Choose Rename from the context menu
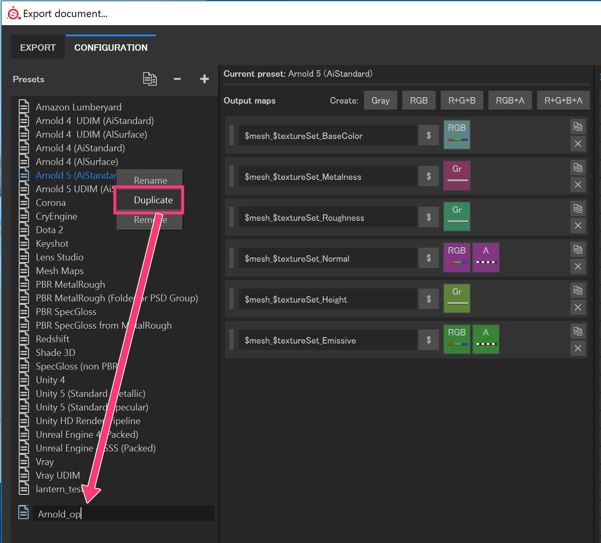601x543 pixels. tap(150, 180)
